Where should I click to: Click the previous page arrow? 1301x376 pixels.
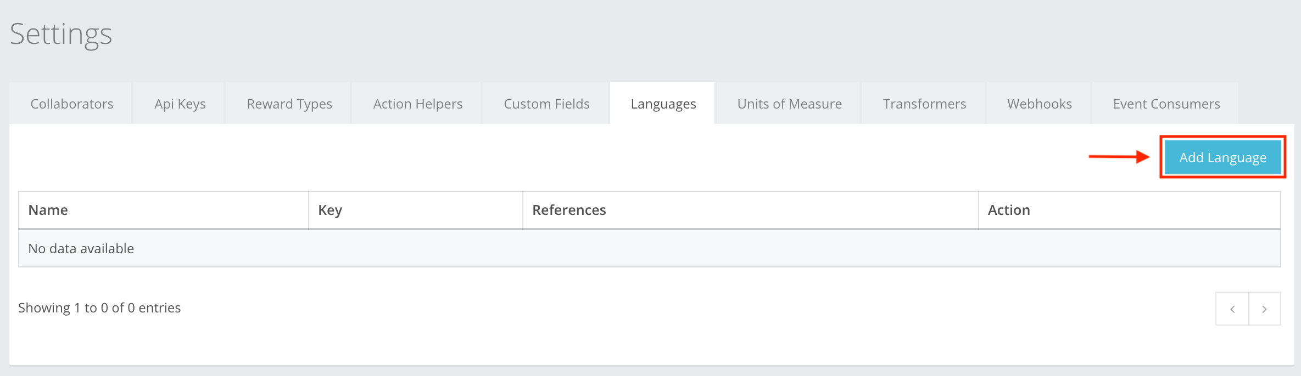pos(1232,309)
